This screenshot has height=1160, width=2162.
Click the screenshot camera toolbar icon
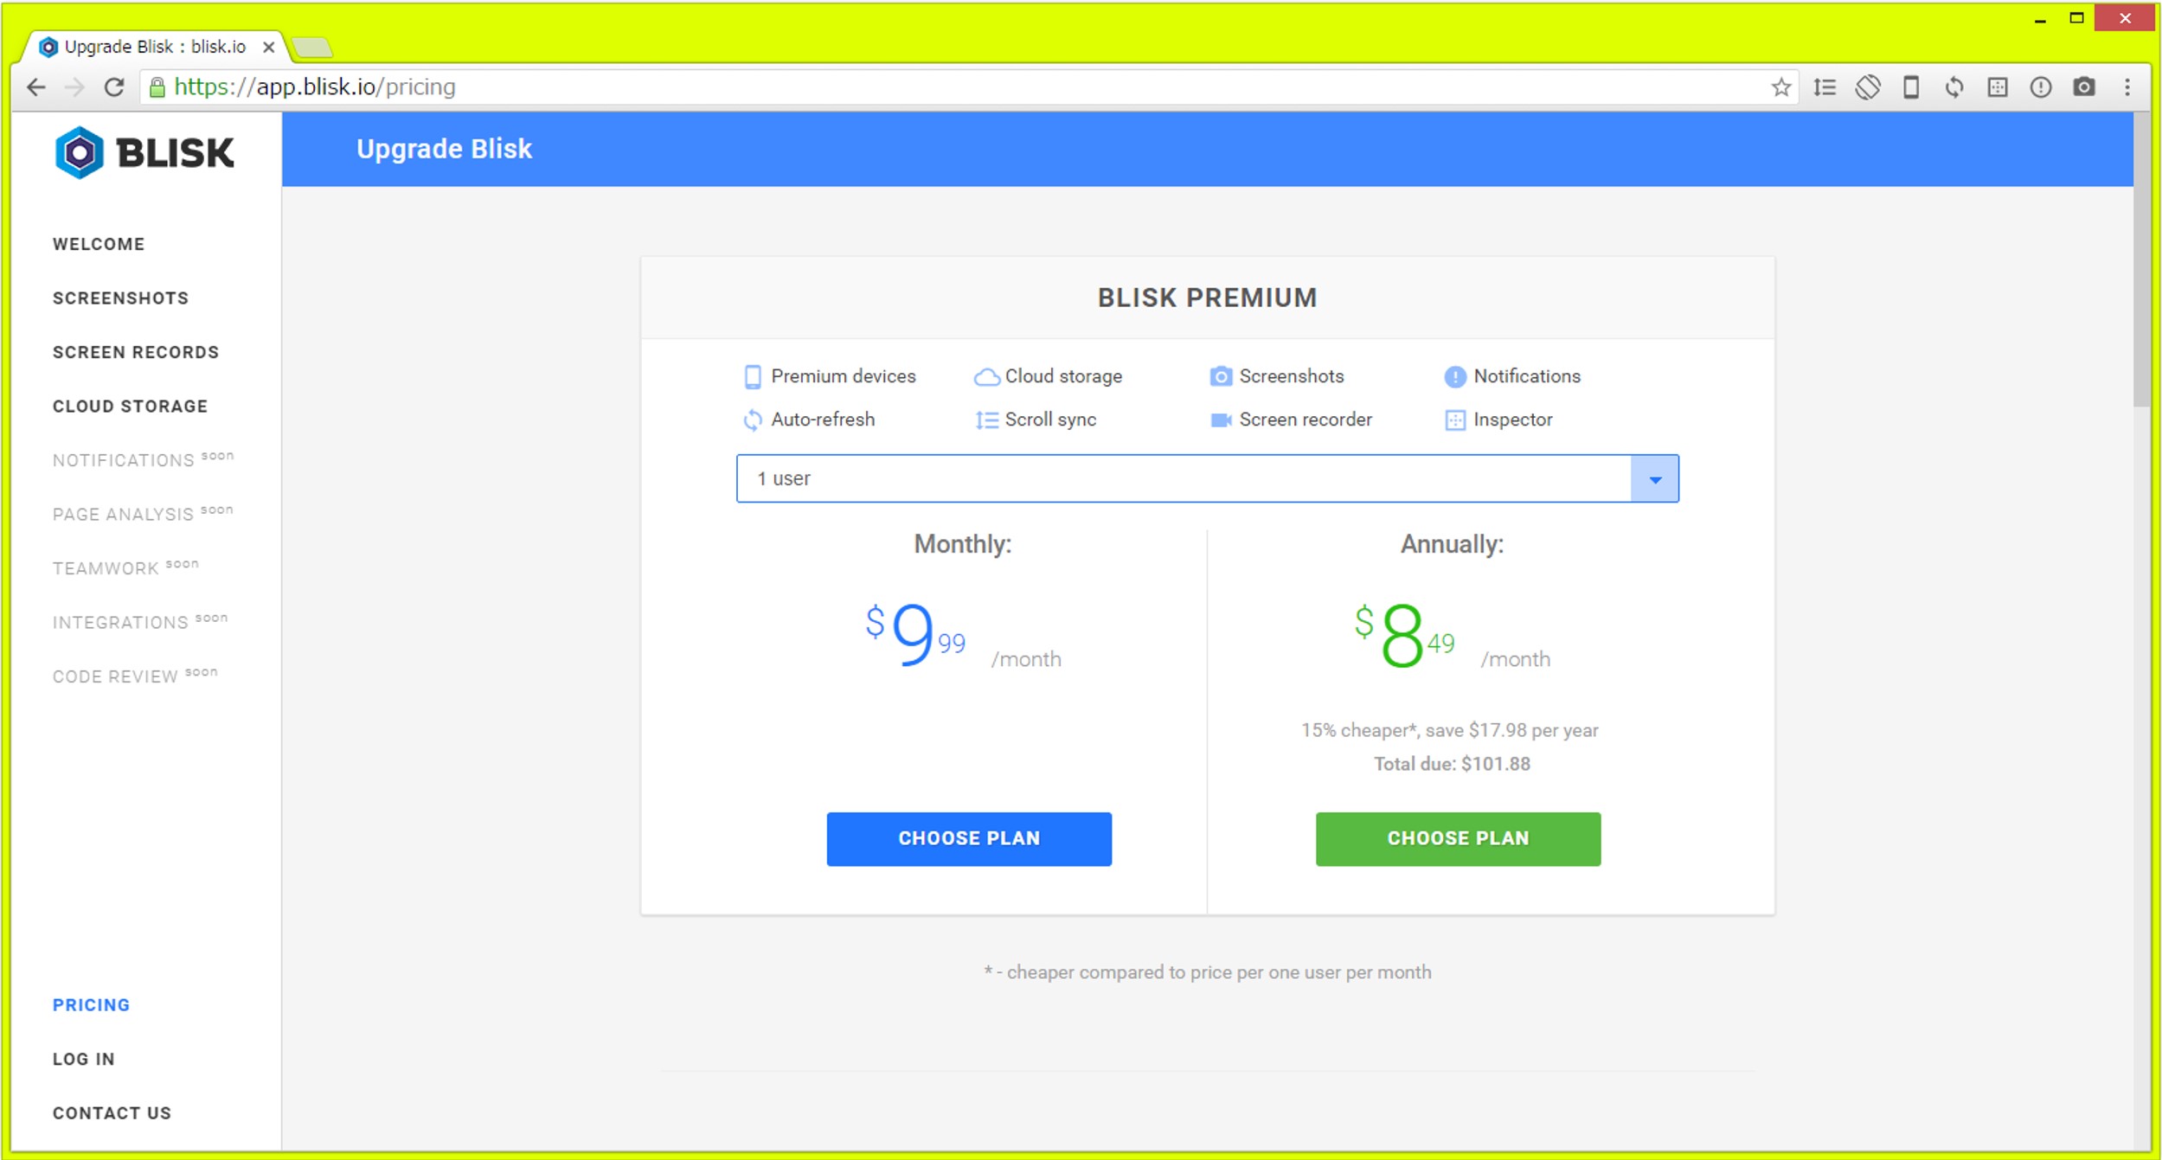coord(2084,87)
